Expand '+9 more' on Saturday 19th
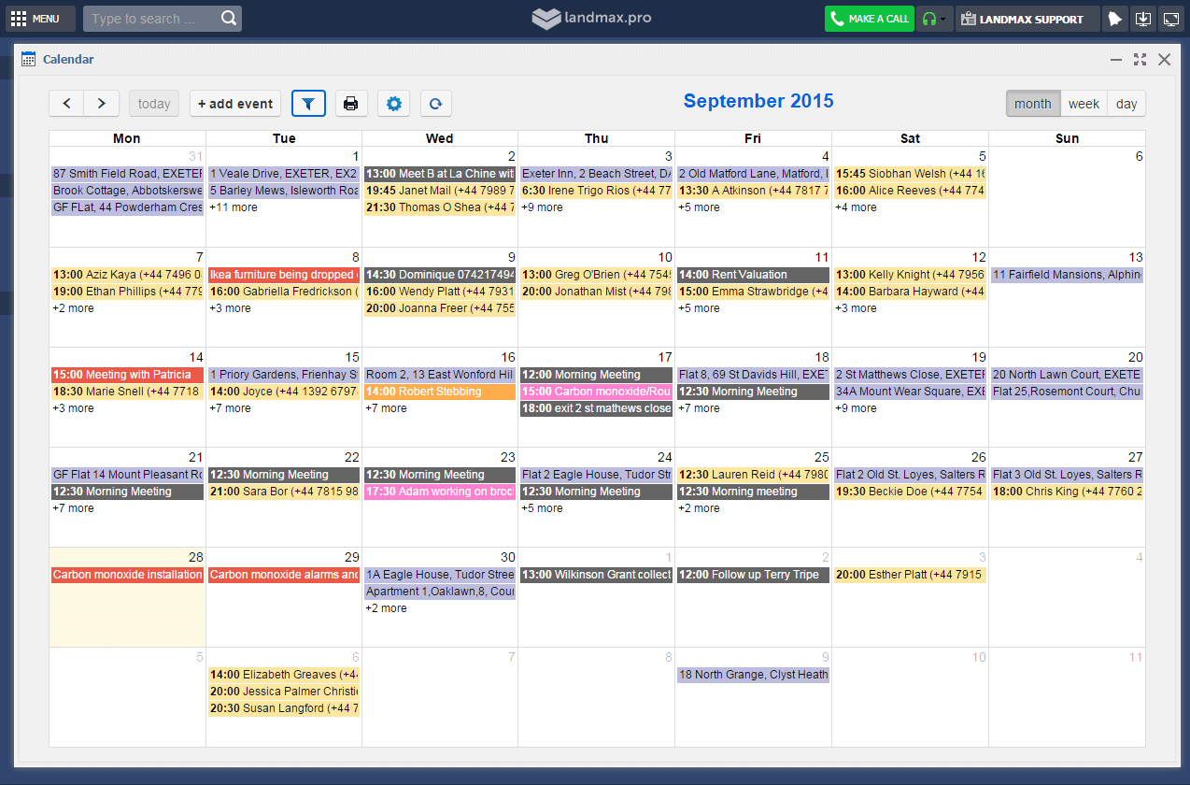Screen dimensions: 1190x785 click(x=856, y=408)
